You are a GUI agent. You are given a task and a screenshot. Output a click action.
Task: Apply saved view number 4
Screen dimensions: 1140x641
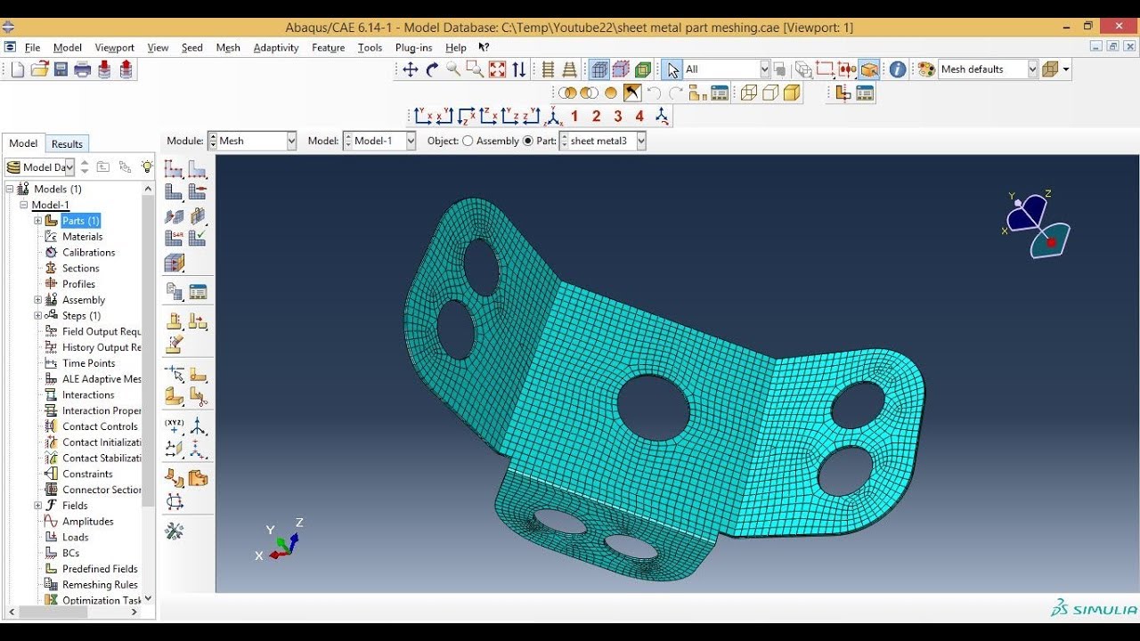pyautogui.click(x=639, y=116)
